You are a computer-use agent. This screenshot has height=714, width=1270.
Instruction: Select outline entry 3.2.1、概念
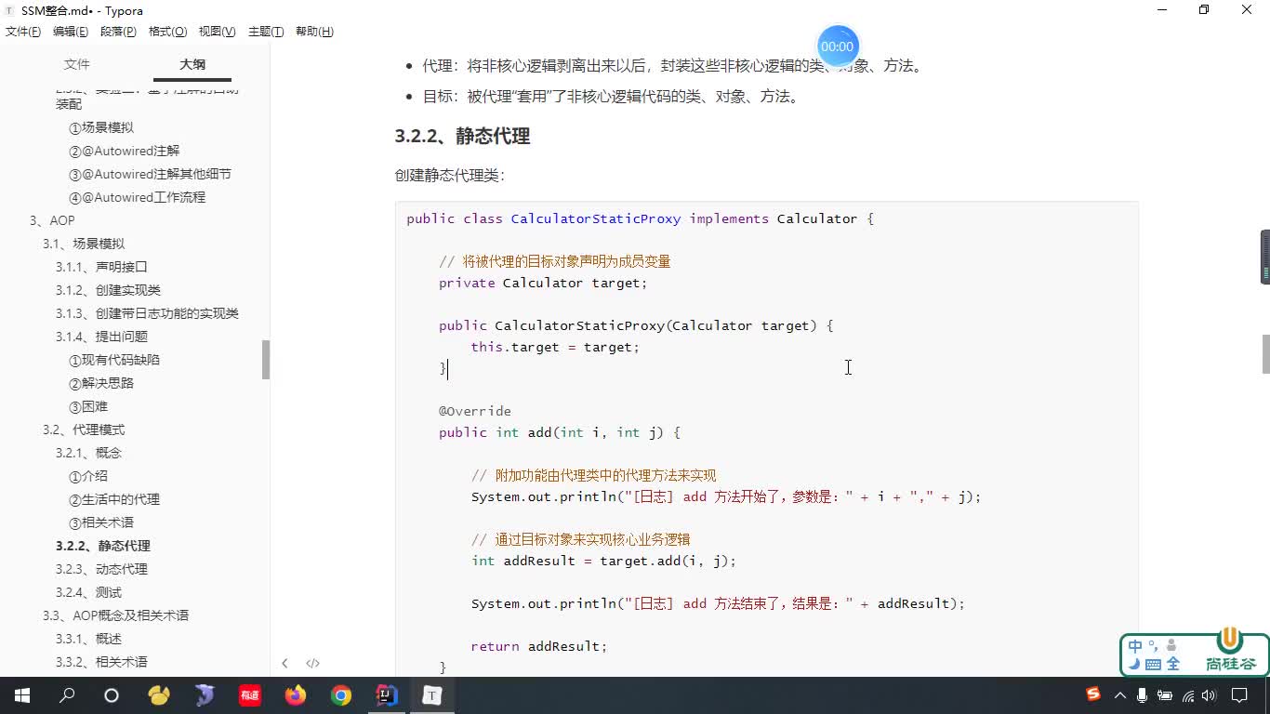(x=88, y=453)
